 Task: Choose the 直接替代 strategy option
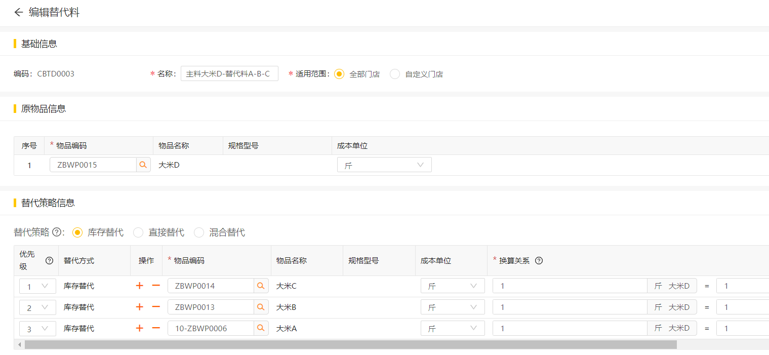click(138, 232)
